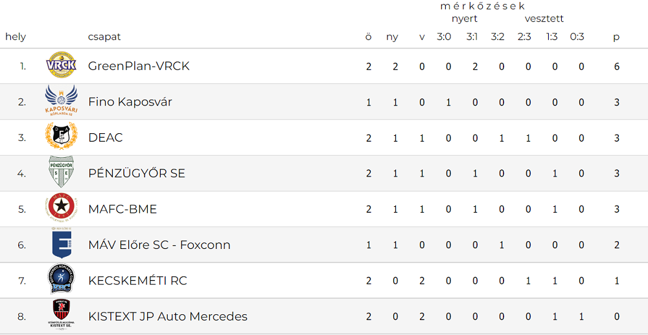Viewport: 648px width, 335px height.
Task: Click the KISTEXT team logo
Action: [61, 316]
